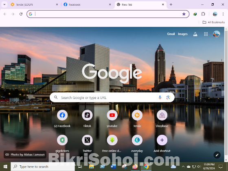Image resolution: width=228 pixels, height=171 pixels.
Task: Click the Type here to search box
Action: [43, 167]
